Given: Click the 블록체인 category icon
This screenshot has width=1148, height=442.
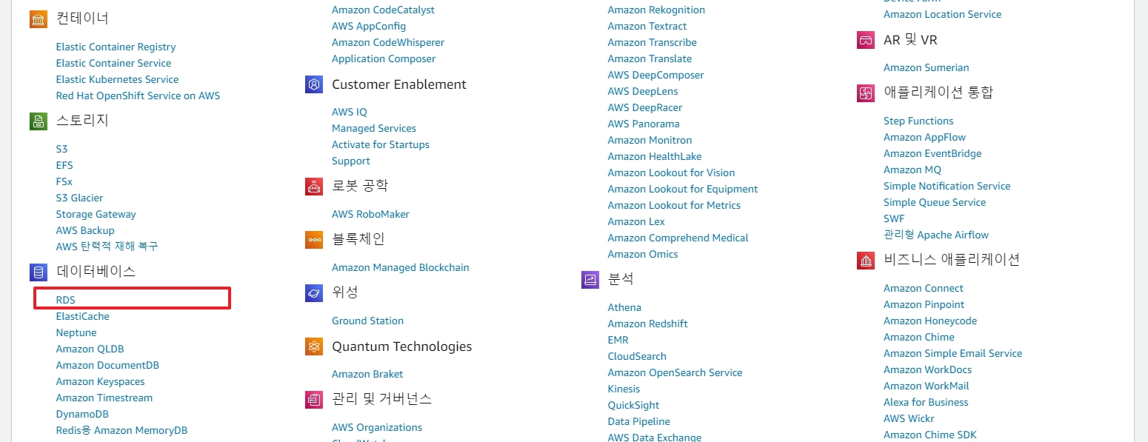Looking at the screenshot, I should pos(314,240).
